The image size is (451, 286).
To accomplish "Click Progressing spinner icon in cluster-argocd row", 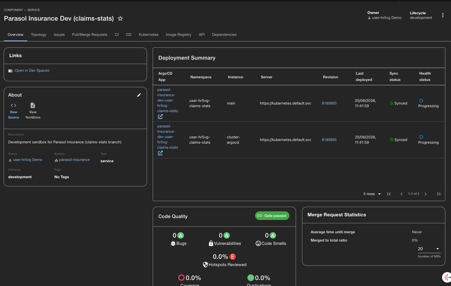I will tap(421, 137).
